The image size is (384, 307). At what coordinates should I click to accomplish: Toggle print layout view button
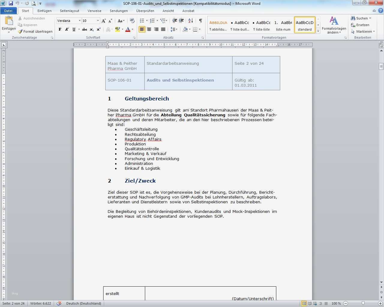pos(304,303)
